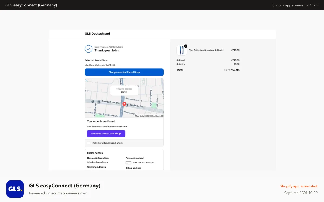The width and height of the screenshot is (324, 202).
Task: Click johndoe@gmail.com contact email
Action: 97,162
